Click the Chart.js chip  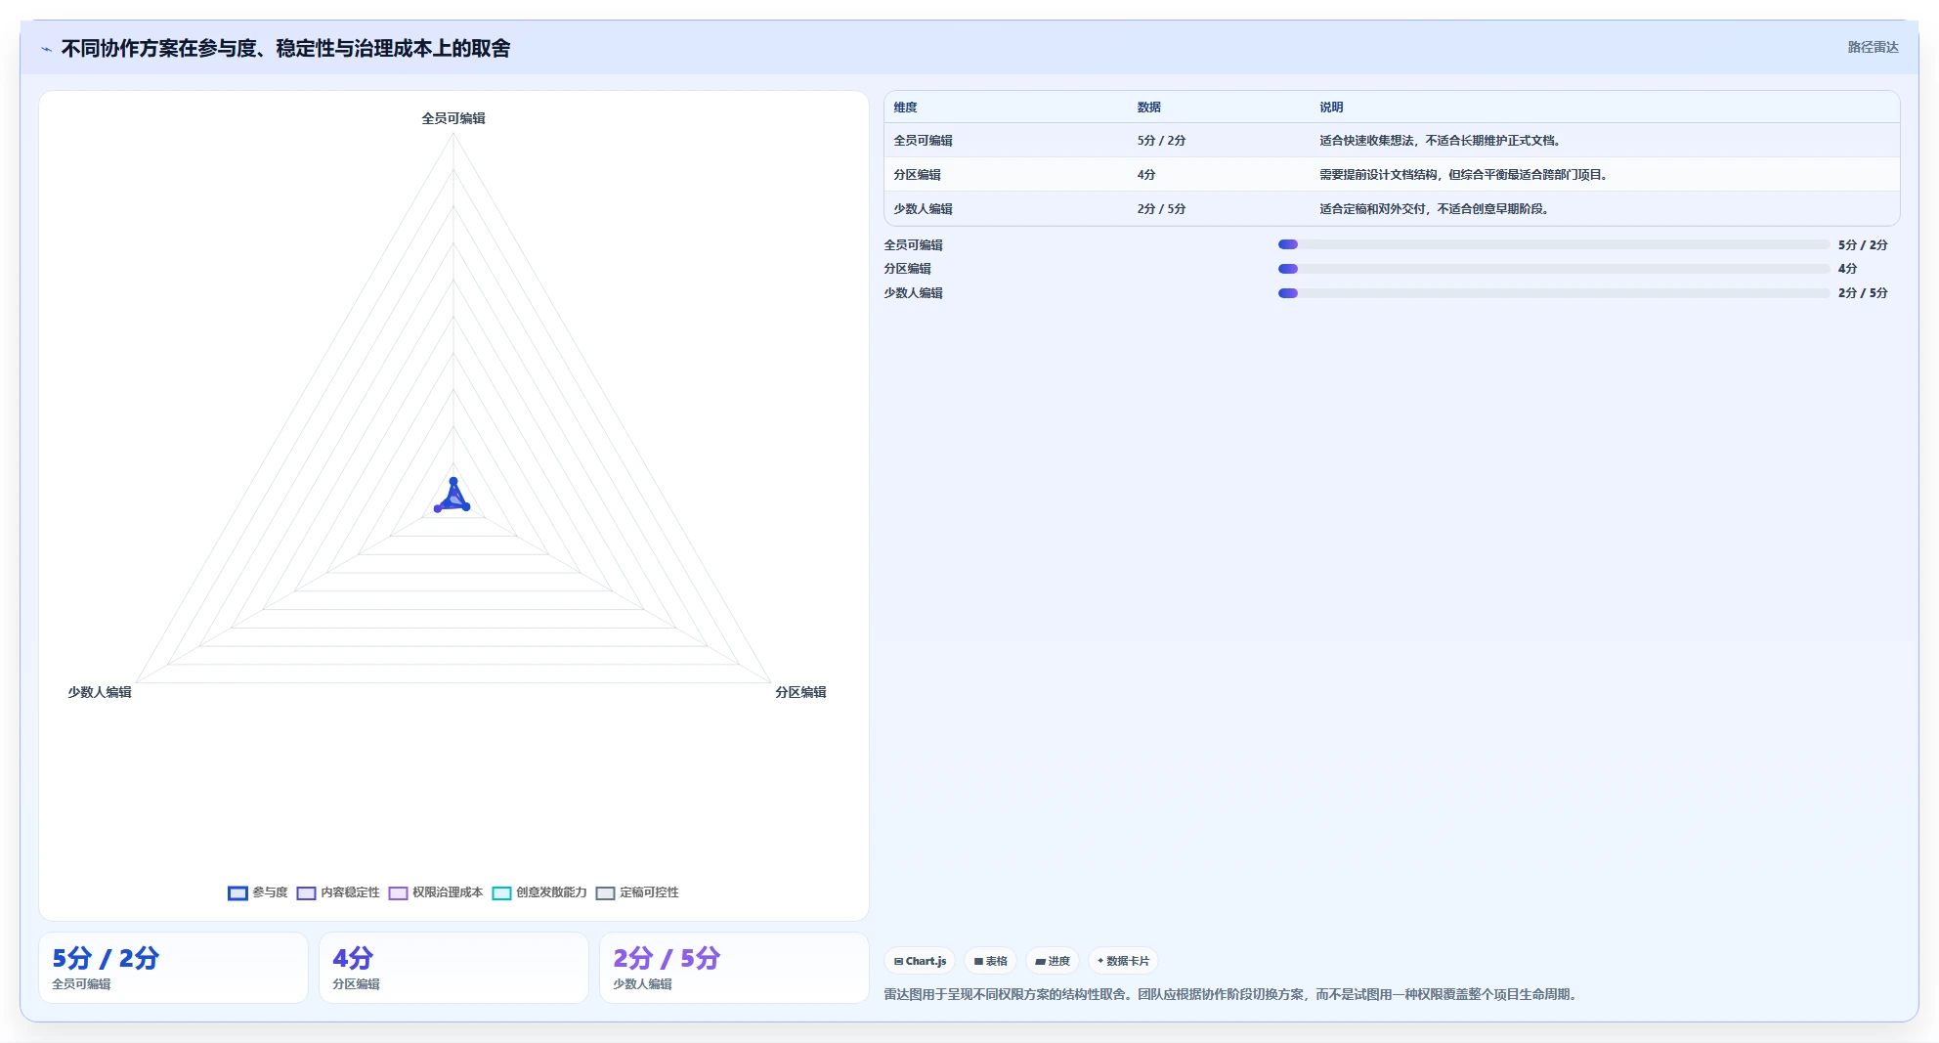pyautogui.click(x=920, y=961)
